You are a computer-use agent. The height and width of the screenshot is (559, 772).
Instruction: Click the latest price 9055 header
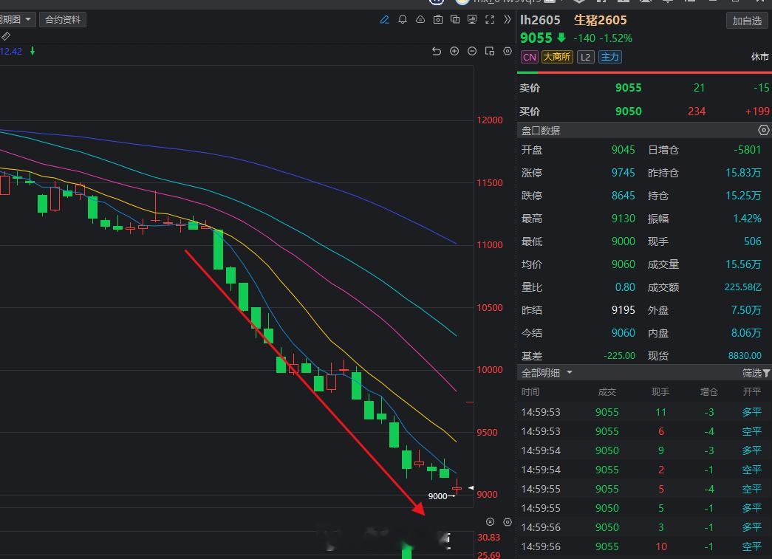pyautogui.click(x=536, y=38)
